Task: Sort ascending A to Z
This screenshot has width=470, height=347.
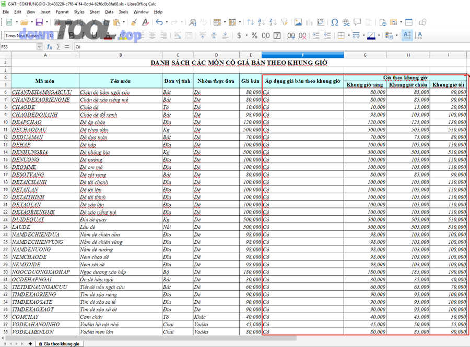Action: click(x=262, y=22)
